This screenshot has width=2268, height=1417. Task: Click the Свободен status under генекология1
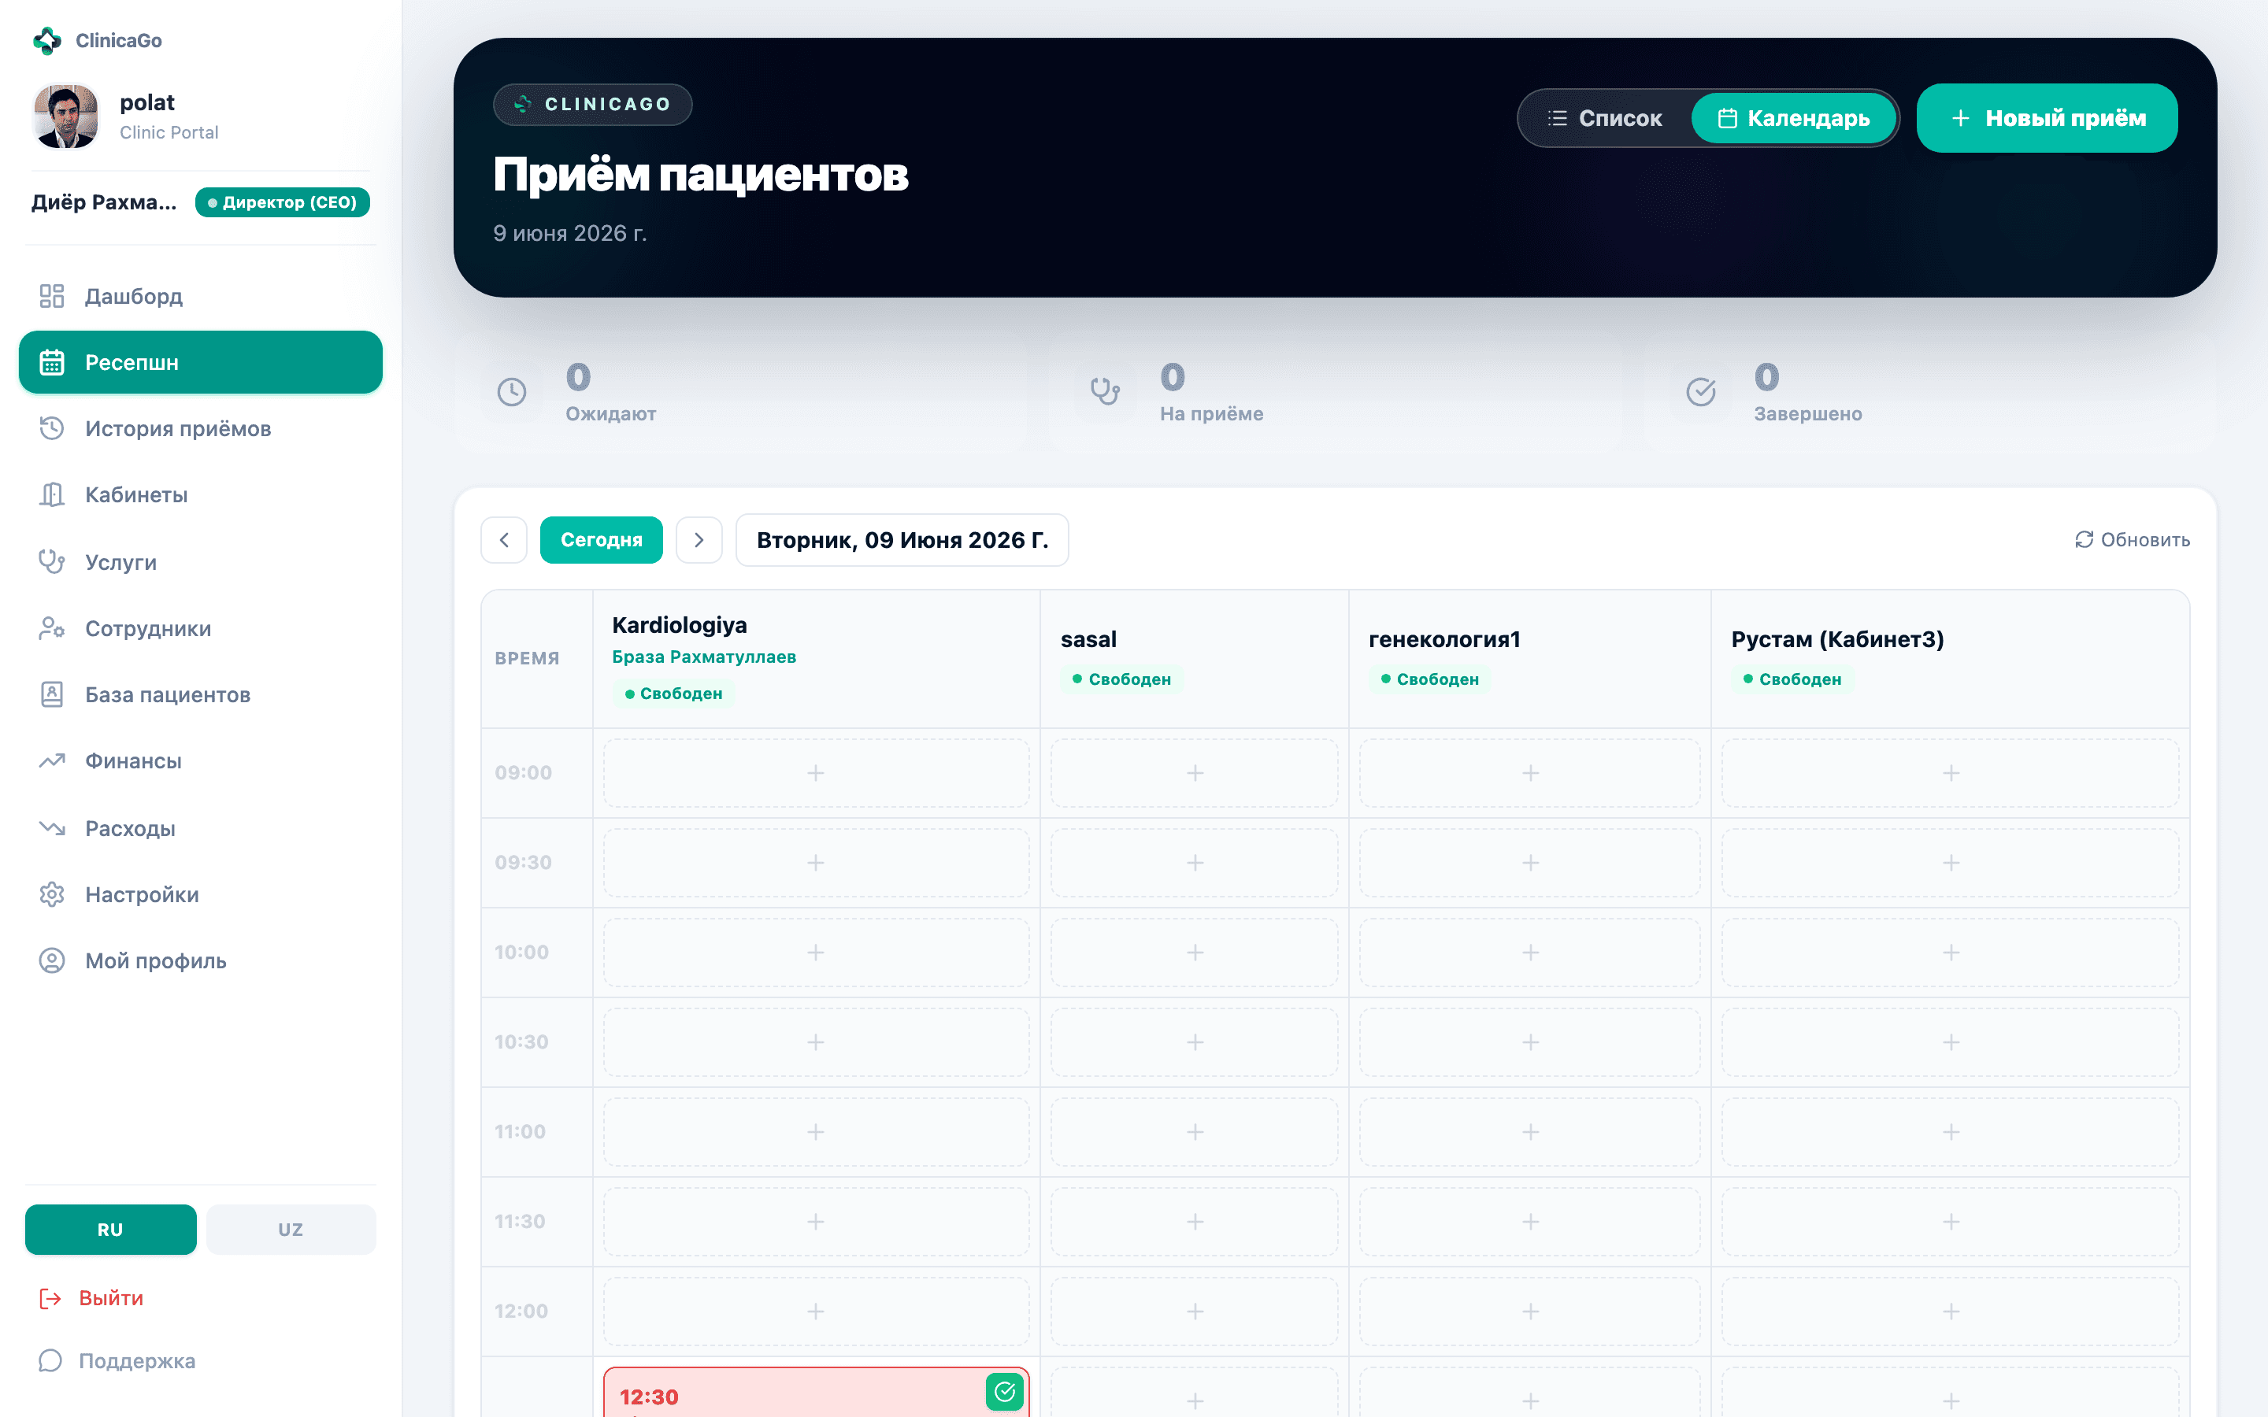pos(1430,679)
